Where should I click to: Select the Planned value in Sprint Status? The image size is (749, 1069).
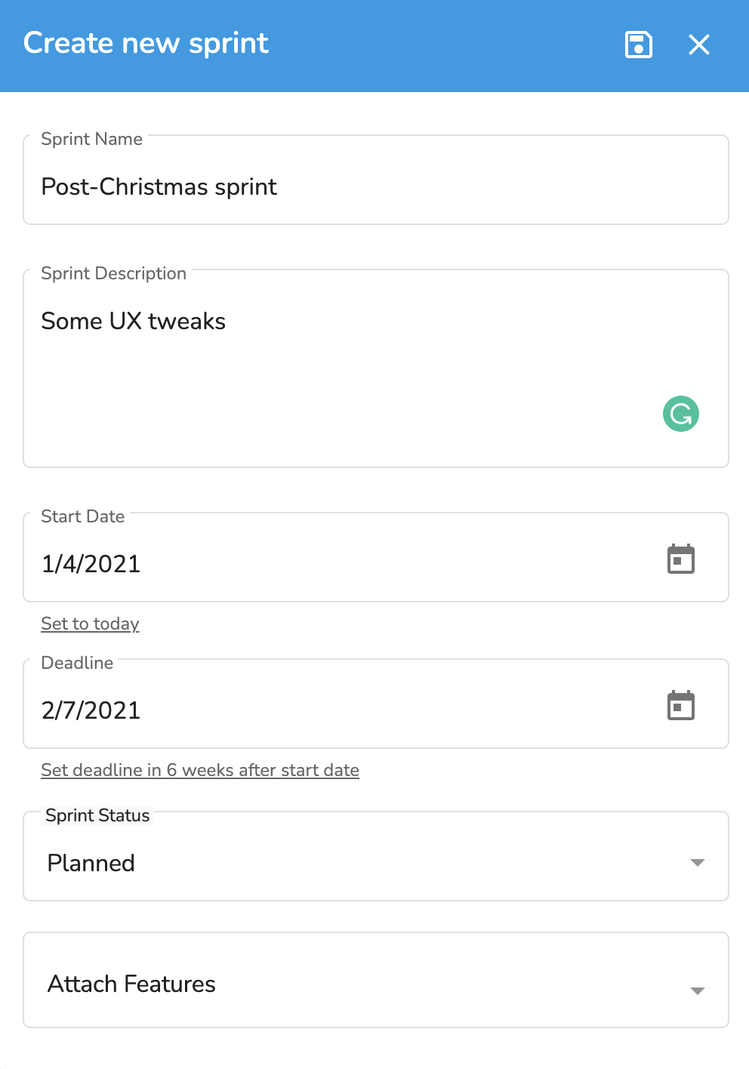[91, 863]
